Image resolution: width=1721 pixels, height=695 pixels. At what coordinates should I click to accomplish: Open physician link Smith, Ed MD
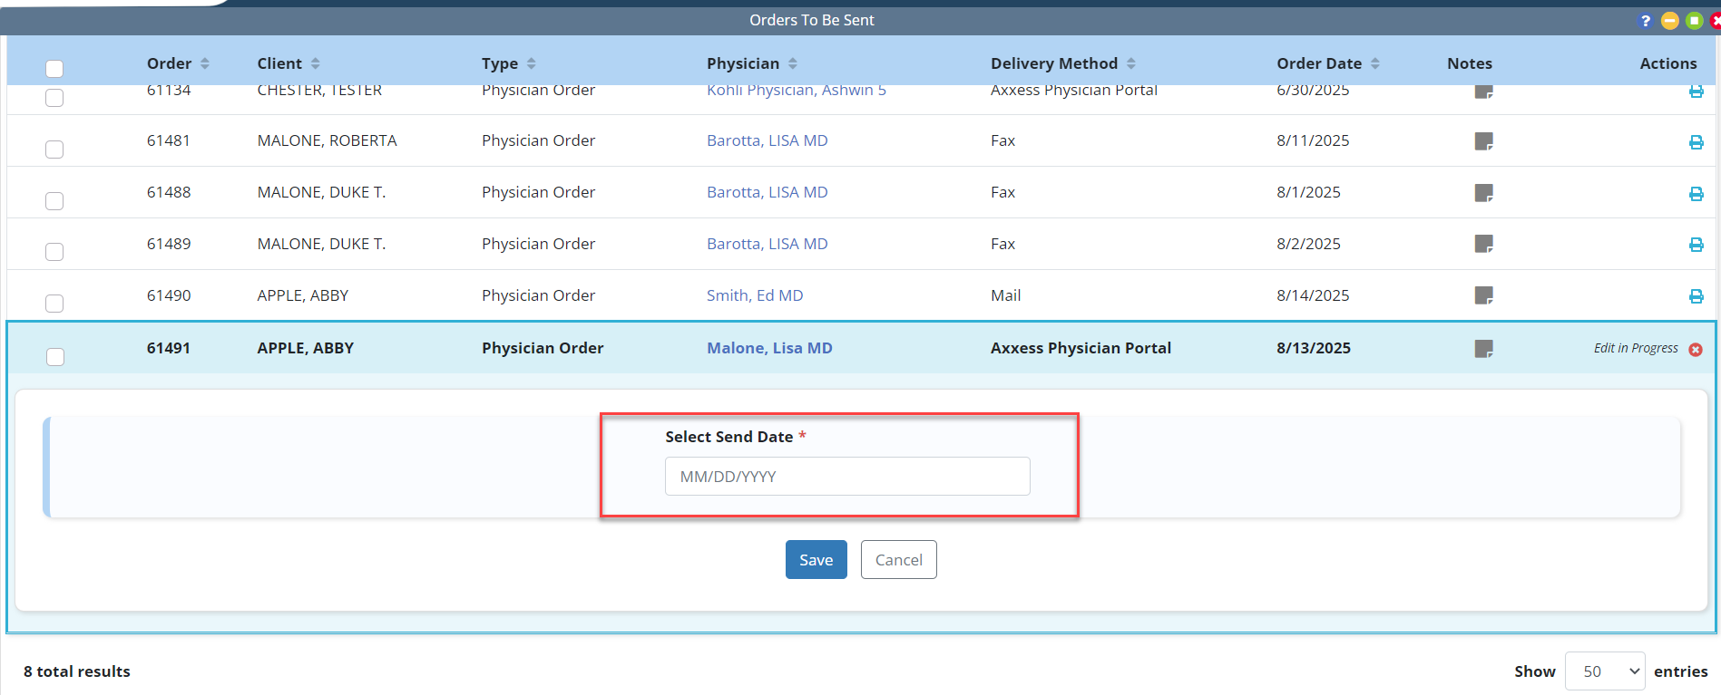(754, 295)
